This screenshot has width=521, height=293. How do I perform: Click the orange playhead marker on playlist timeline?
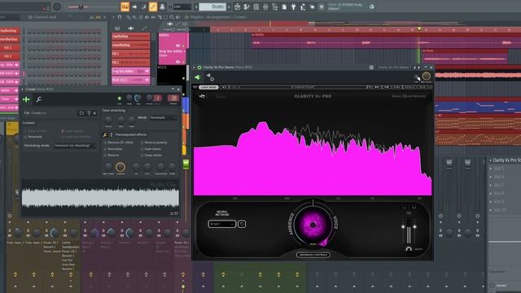(x=419, y=29)
